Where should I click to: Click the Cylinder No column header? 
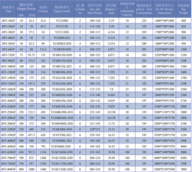tap(80, 9)
